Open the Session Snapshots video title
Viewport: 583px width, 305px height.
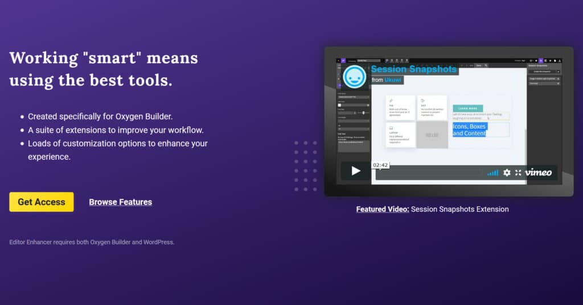click(x=413, y=69)
